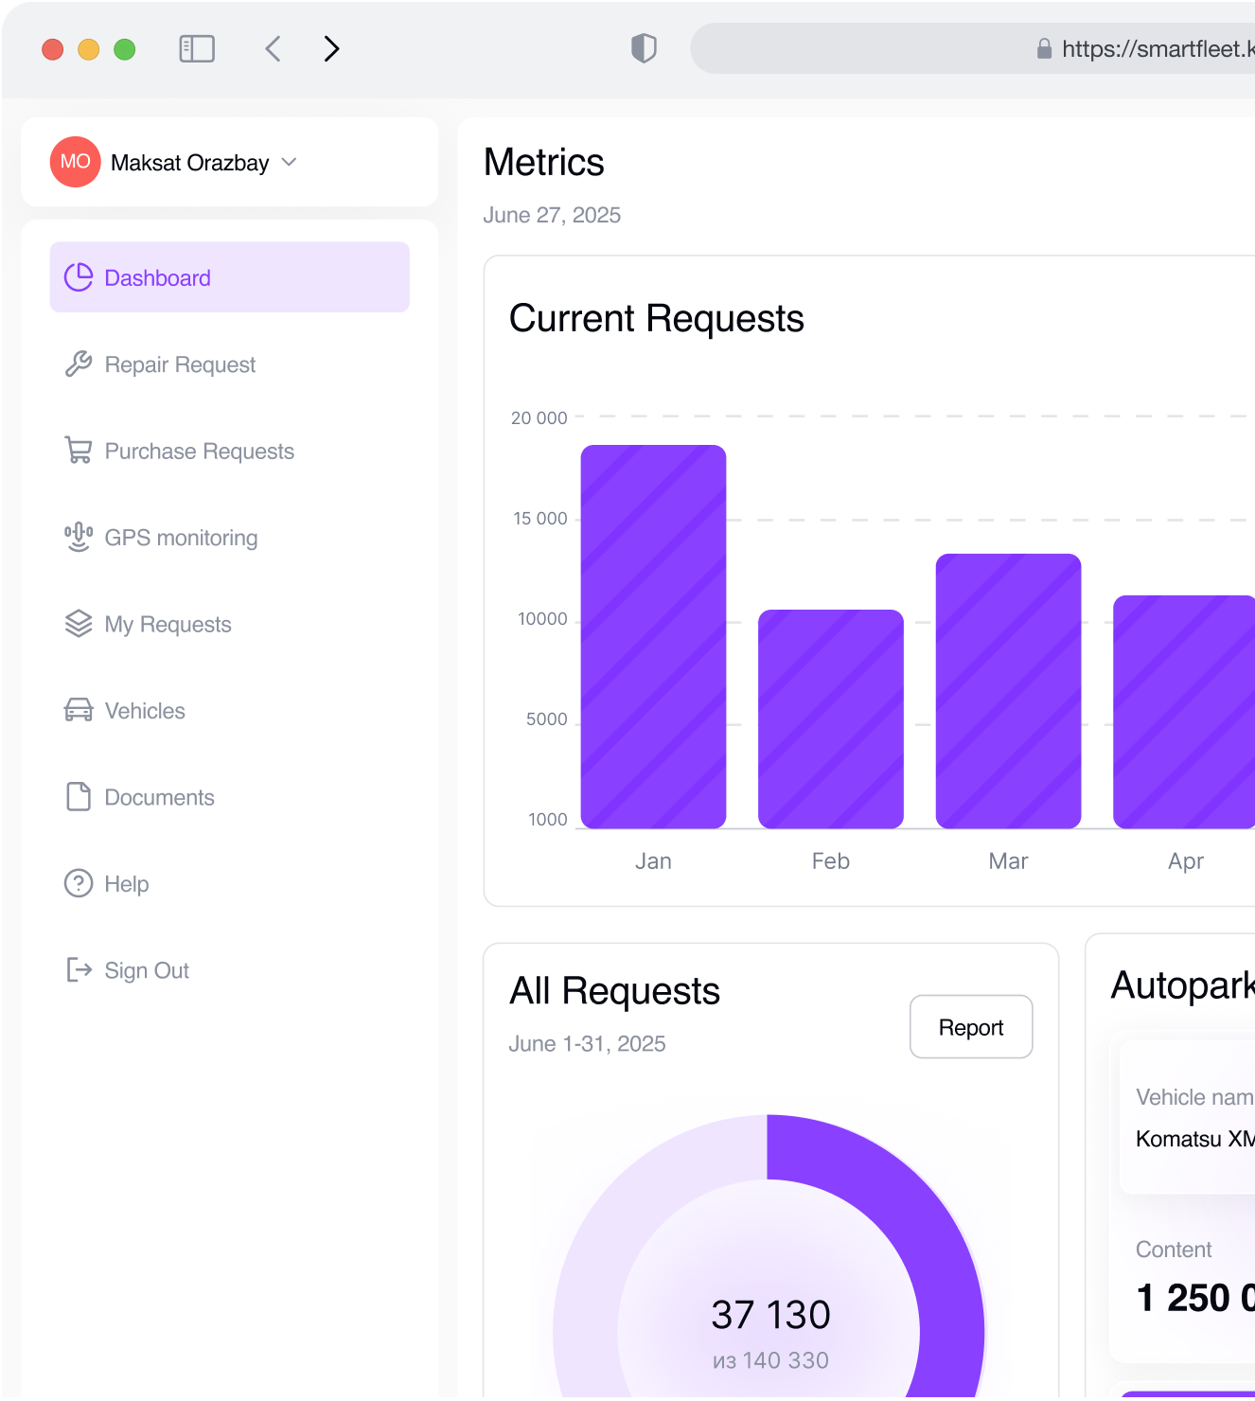Click the Purchase Requests cart icon
Image resolution: width=1255 pixels, height=1401 pixels.
click(79, 451)
